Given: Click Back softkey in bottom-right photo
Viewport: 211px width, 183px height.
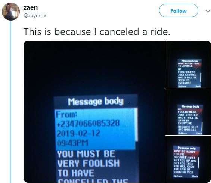Looking at the screenshot, I should [x=195, y=176].
